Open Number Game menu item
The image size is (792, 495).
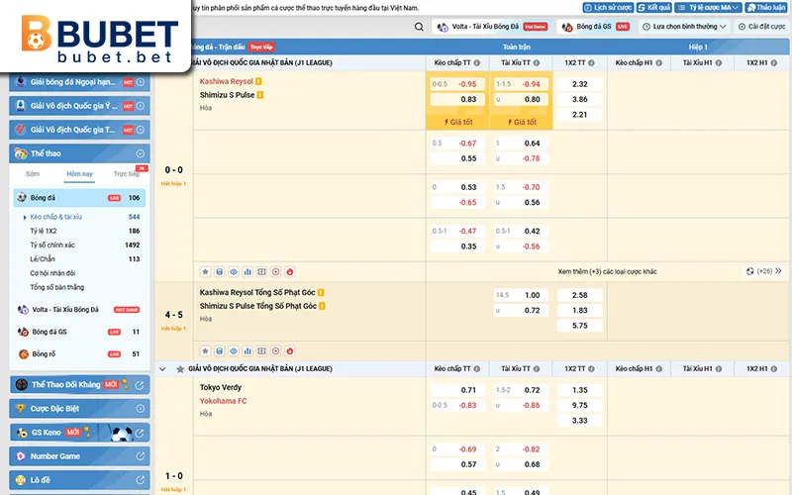coord(79,456)
